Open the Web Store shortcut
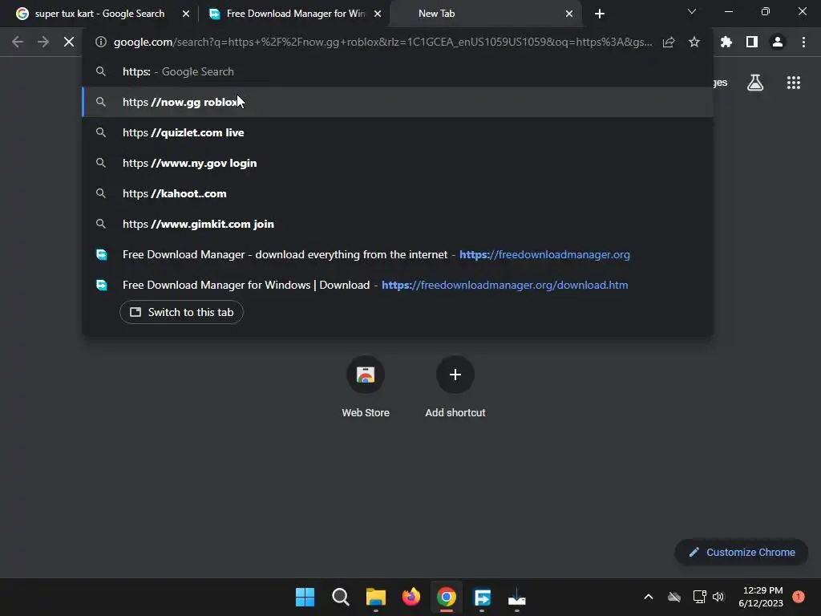Screen dimensions: 821x616 click(x=366, y=387)
